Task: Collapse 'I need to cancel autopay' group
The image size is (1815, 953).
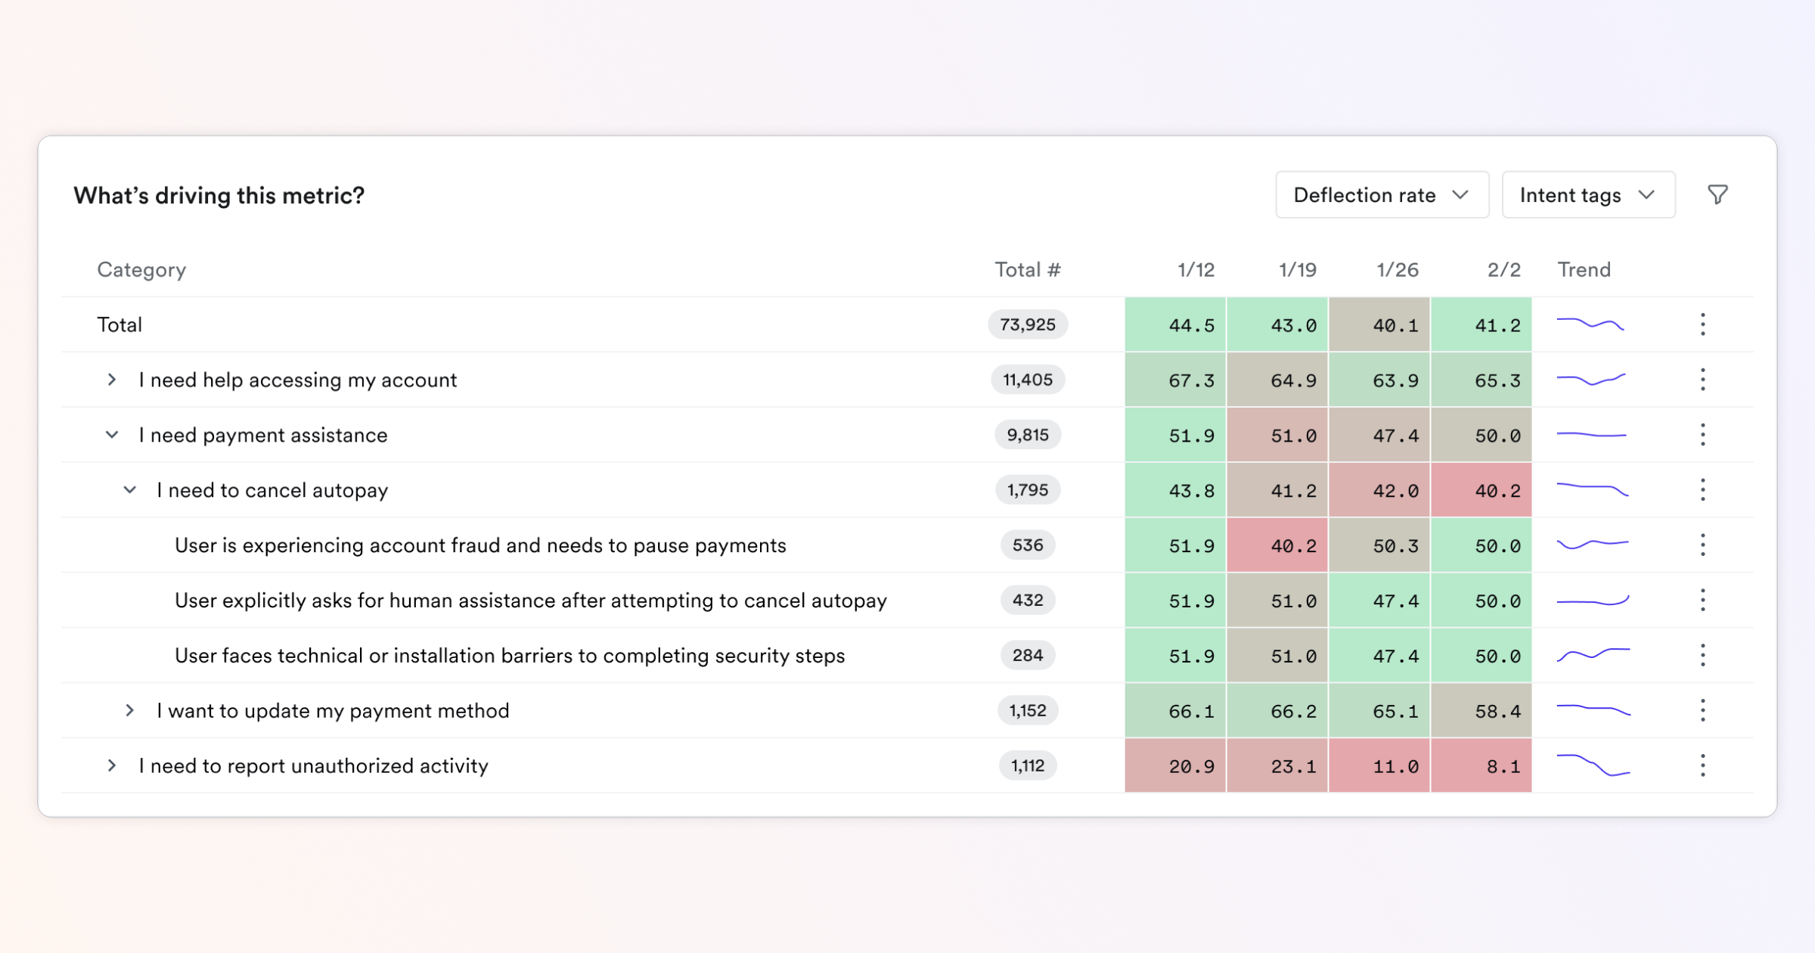Action: click(130, 490)
